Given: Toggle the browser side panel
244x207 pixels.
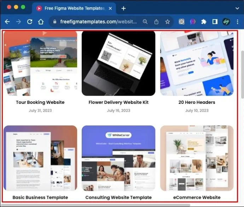Looking at the screenshot, I should click(x=215, y=22).
